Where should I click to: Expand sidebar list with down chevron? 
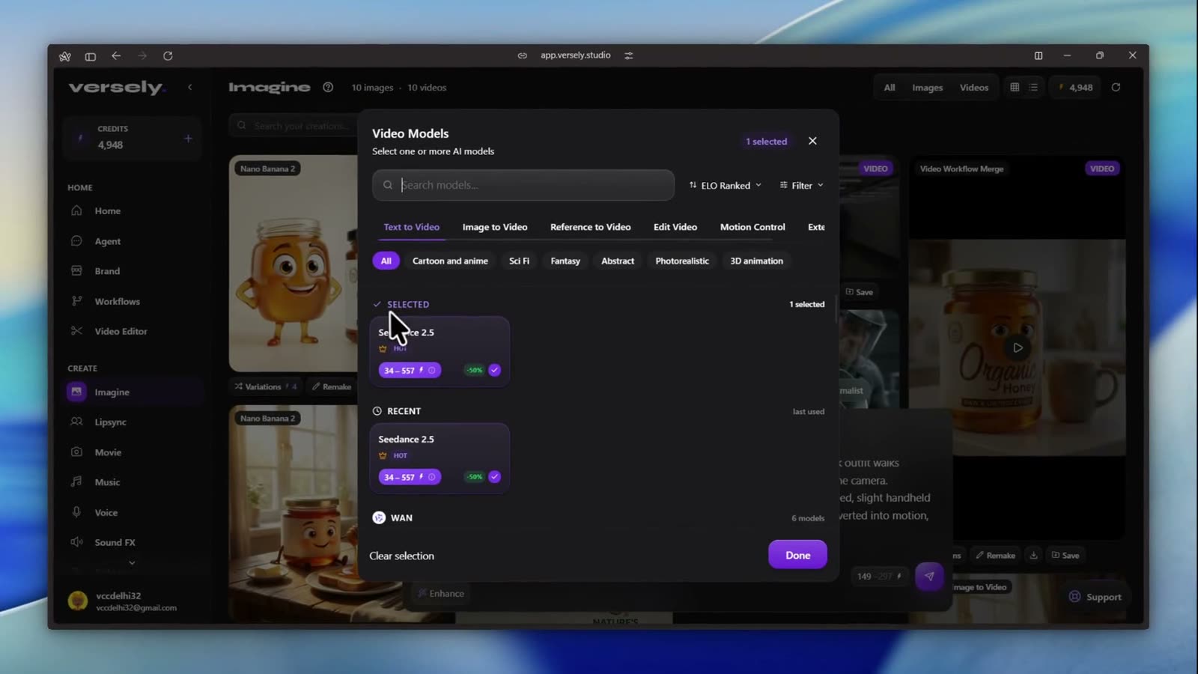[132, 562]
